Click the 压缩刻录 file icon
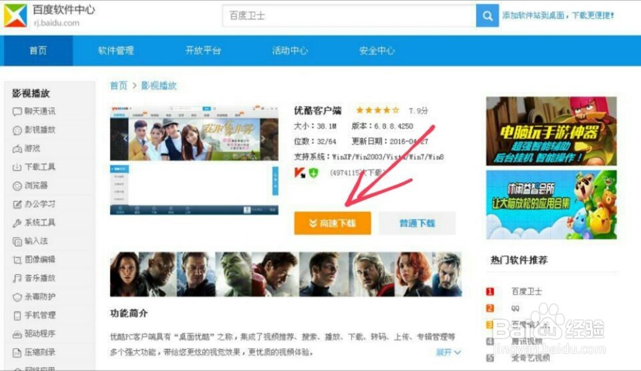 click(x=17, y=352)
